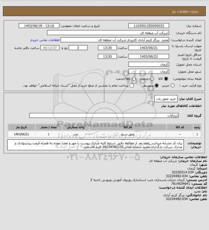Click the عمق سنج item name cell
Image resolution: width=209 pixels, height=230 pixels.
tap(128, 134)
